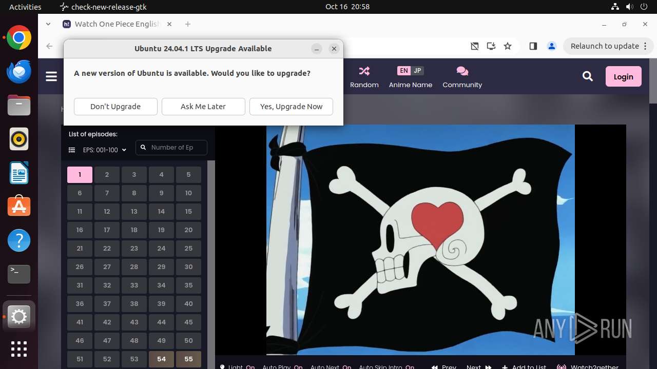Image resolution: width=657 pixels, height=369 pixels.
Task: Open the tab search chevron
Action: (x=48, y=24)
